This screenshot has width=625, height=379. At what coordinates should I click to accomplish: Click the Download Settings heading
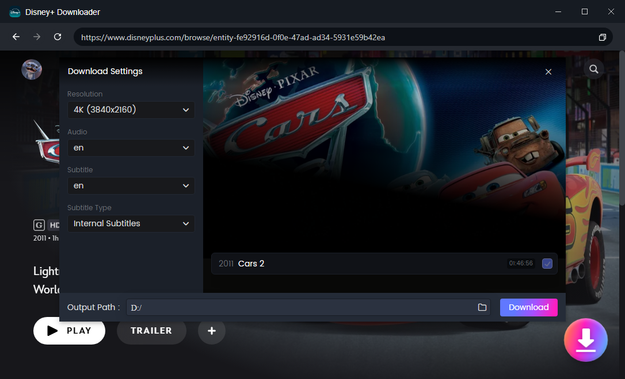pyautogui.click(x=105, y=71)
